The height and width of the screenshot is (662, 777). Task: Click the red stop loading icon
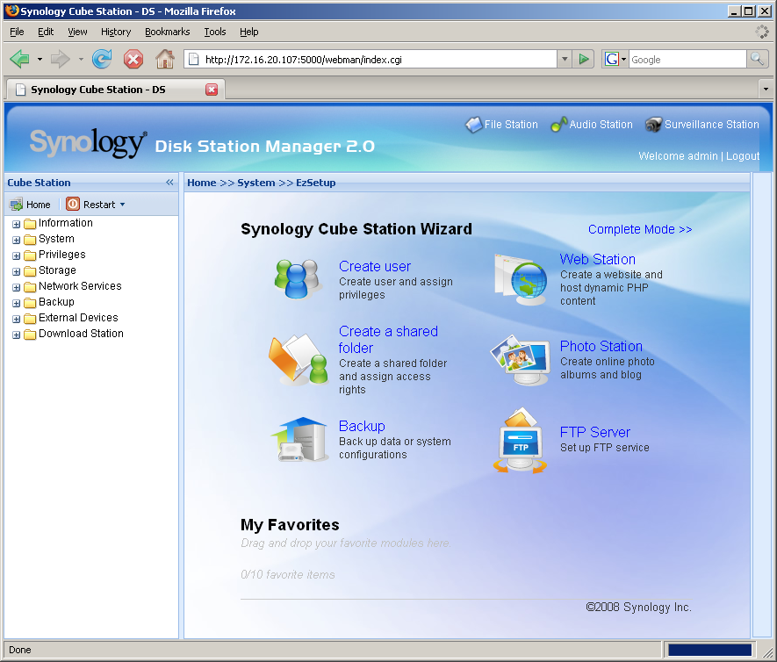click(133, 60)
